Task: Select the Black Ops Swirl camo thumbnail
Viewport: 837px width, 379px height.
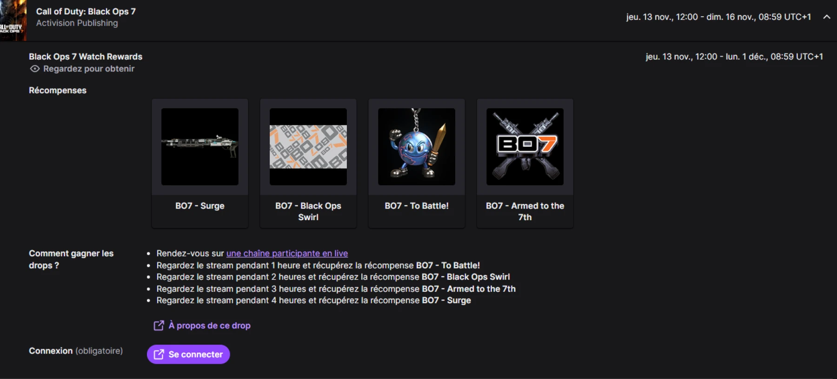Action: [x=308, y=147]
